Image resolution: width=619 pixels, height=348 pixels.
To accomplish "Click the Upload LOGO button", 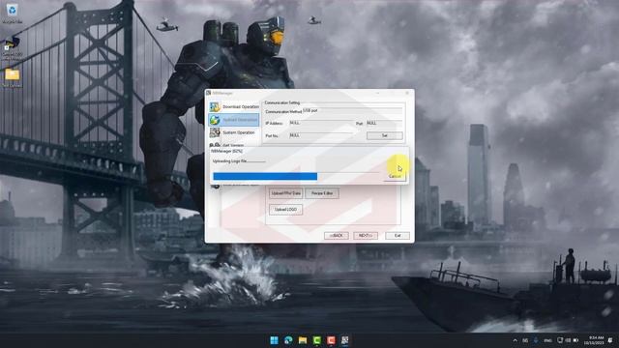I will pos(286,210).
